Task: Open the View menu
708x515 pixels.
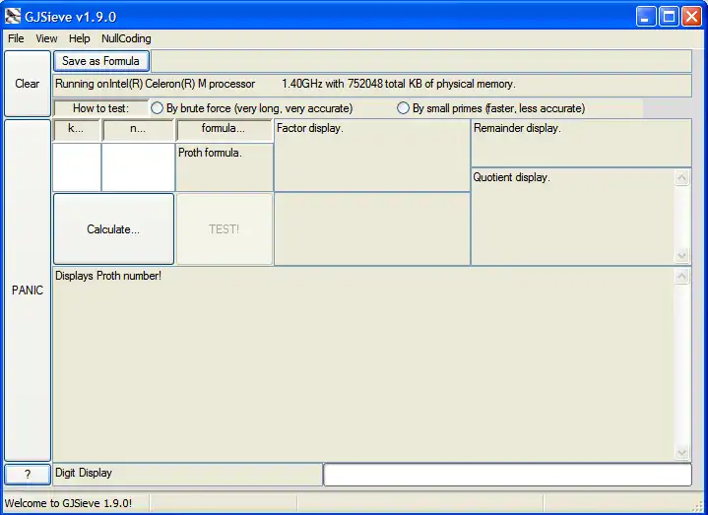Action: (x=46, y=38)
